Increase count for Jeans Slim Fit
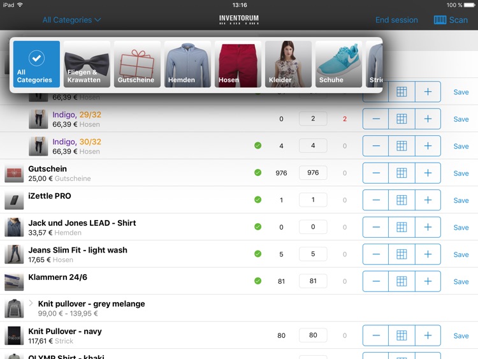478x359 pixels. [428, 254]
